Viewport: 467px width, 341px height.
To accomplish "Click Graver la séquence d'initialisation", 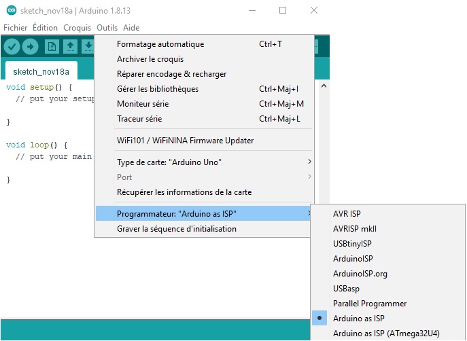I will [177, 229].
